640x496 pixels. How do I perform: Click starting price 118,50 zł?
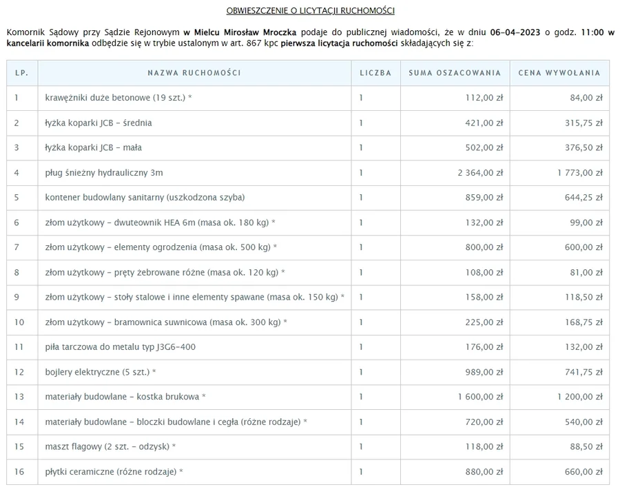tap(584, 297)
